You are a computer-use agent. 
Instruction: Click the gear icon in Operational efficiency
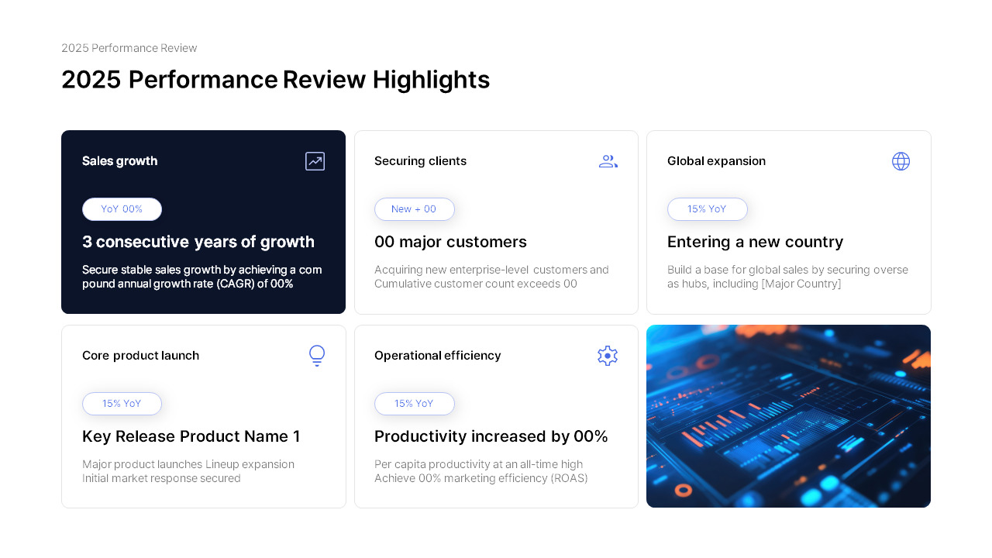coord(608,356)
